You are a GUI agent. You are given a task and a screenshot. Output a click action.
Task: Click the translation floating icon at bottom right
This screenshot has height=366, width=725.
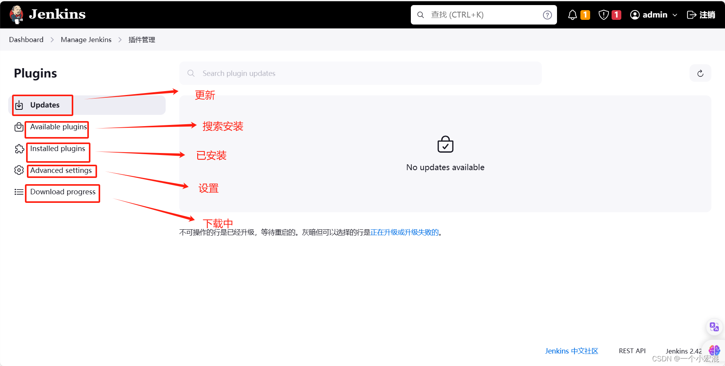tap(714, 327)
